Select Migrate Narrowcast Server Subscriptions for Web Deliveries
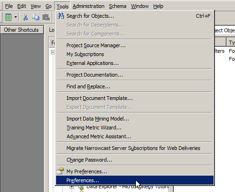Screen dimensions: 235x192 point(135,148)
